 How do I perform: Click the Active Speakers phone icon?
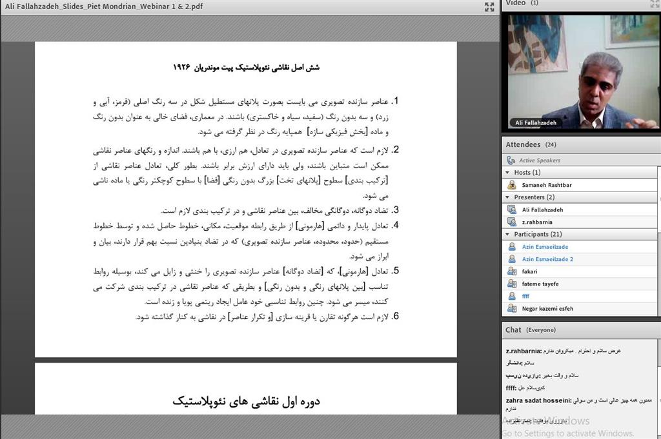point(511,161)
